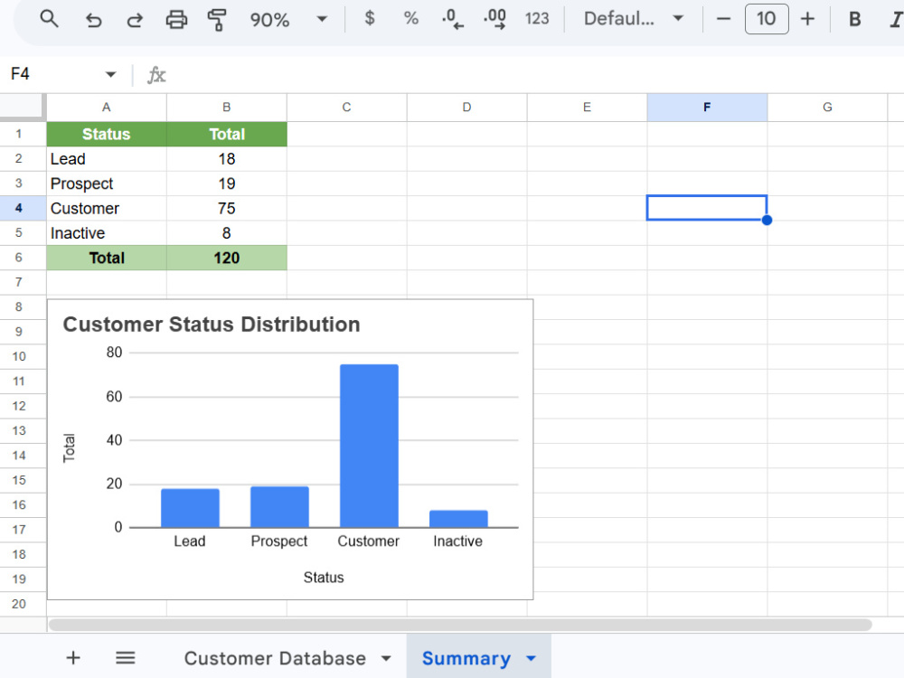This screenshot has height=678, width=904.
Task: Redo the last undone action
Action: (x=135, y=20)
